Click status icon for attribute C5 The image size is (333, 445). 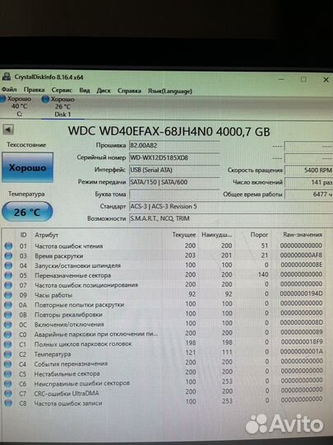[8, 374]
